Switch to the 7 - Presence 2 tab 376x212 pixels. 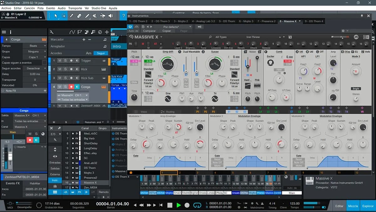tap(267, 21)
